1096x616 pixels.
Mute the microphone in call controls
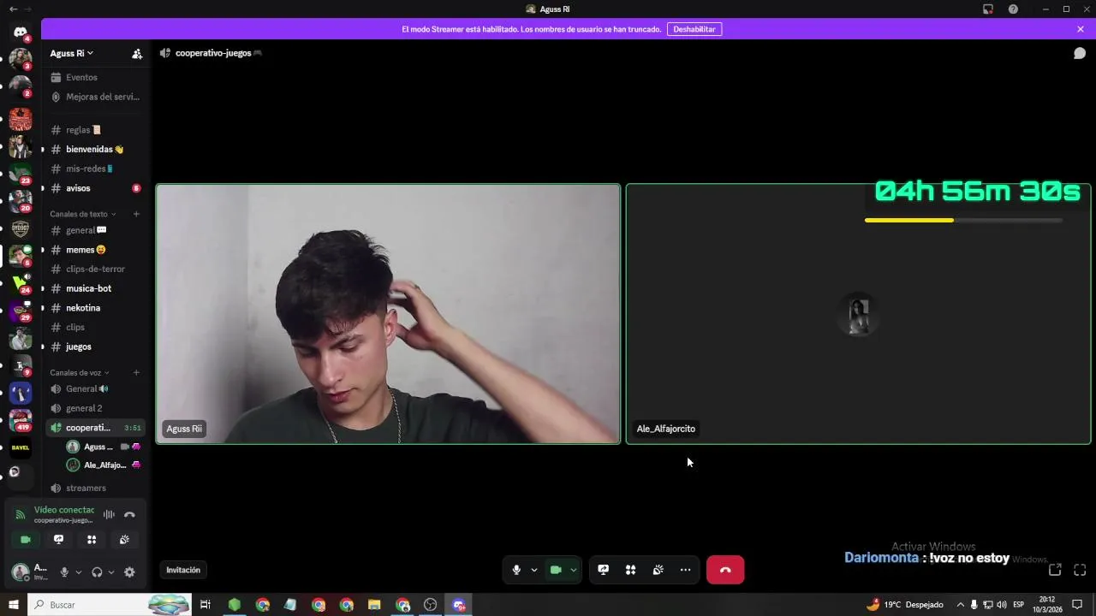516,570
